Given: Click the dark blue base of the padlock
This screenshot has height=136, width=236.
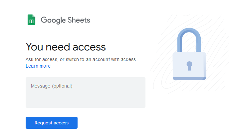Looking at the screenshot, I should pos(189,79).
